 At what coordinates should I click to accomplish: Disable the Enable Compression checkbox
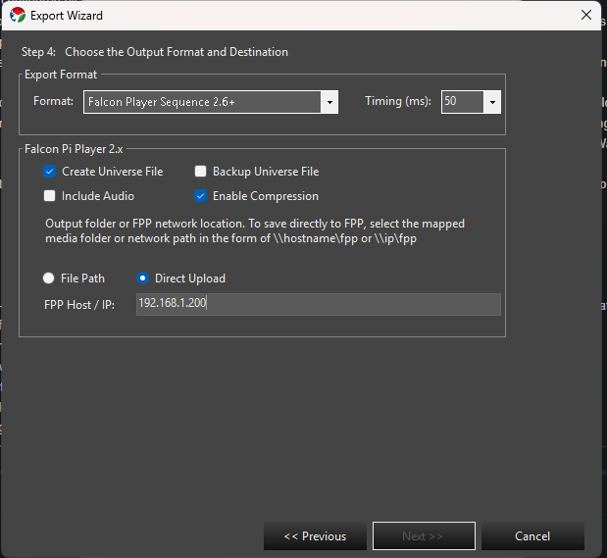pos(200,195)
